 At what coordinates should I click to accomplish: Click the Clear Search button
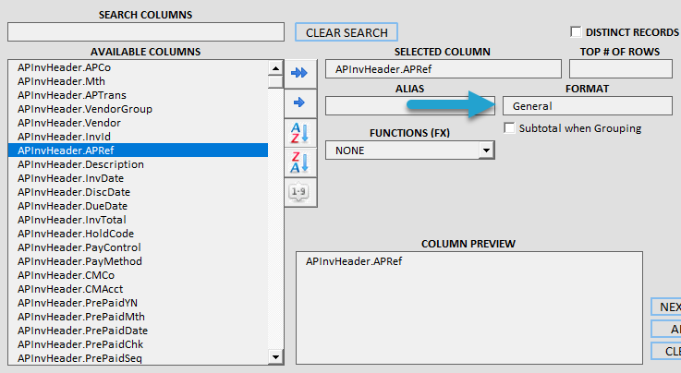click(x=347, y=32)
